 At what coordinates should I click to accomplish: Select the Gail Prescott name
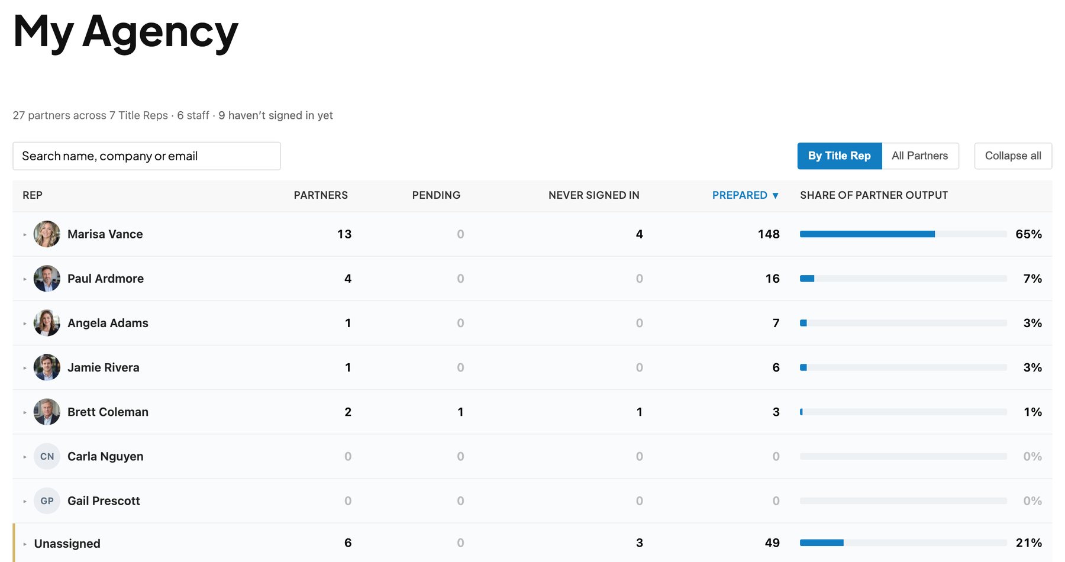[104, 500]
